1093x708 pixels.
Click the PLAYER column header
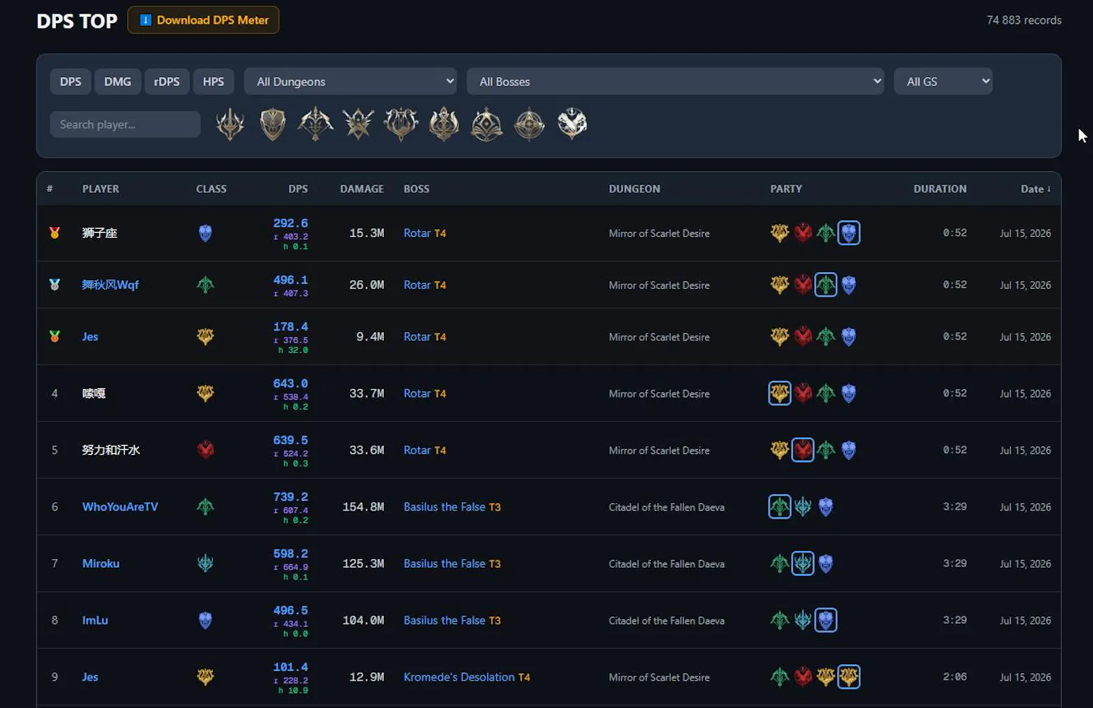click(x=100, y=189)
